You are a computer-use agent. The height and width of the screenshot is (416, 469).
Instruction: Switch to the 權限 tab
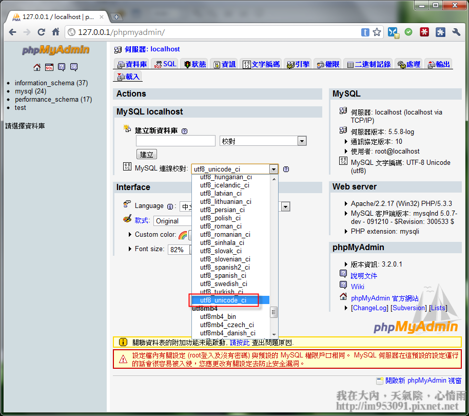click(x=328, y=64)
